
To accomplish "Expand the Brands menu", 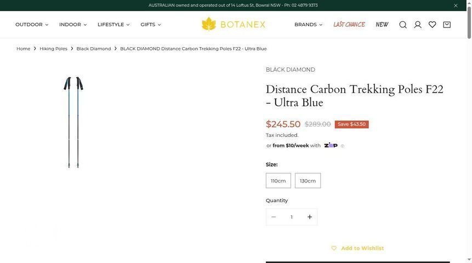I will coord(308,25).
